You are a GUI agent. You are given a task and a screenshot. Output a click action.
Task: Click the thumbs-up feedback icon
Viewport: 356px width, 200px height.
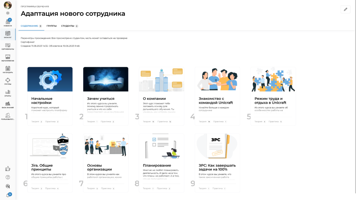tap(8, 168)
